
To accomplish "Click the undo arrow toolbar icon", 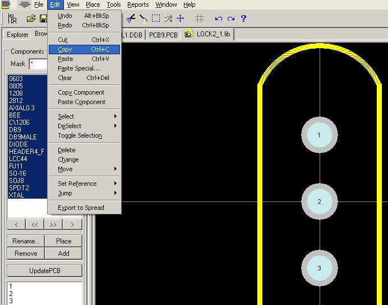I will tap(219, 18).
